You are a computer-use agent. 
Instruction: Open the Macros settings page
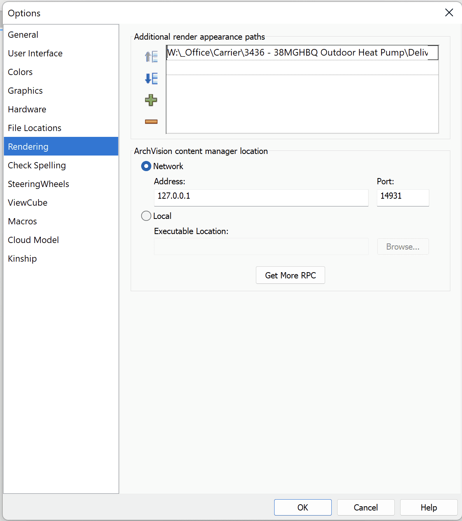tap(22, 221)
